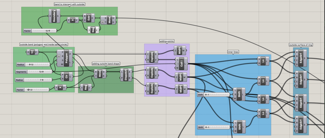Click the 'adding outside band shape' label
This screenshot has height=138, width=325.
[x=106, y=64]
